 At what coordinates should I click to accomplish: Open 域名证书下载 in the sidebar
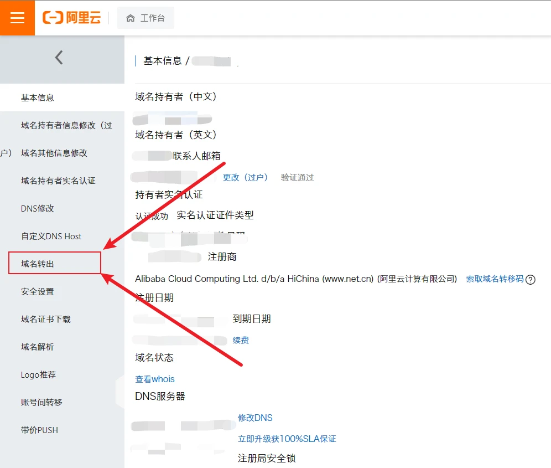point(46,319)
